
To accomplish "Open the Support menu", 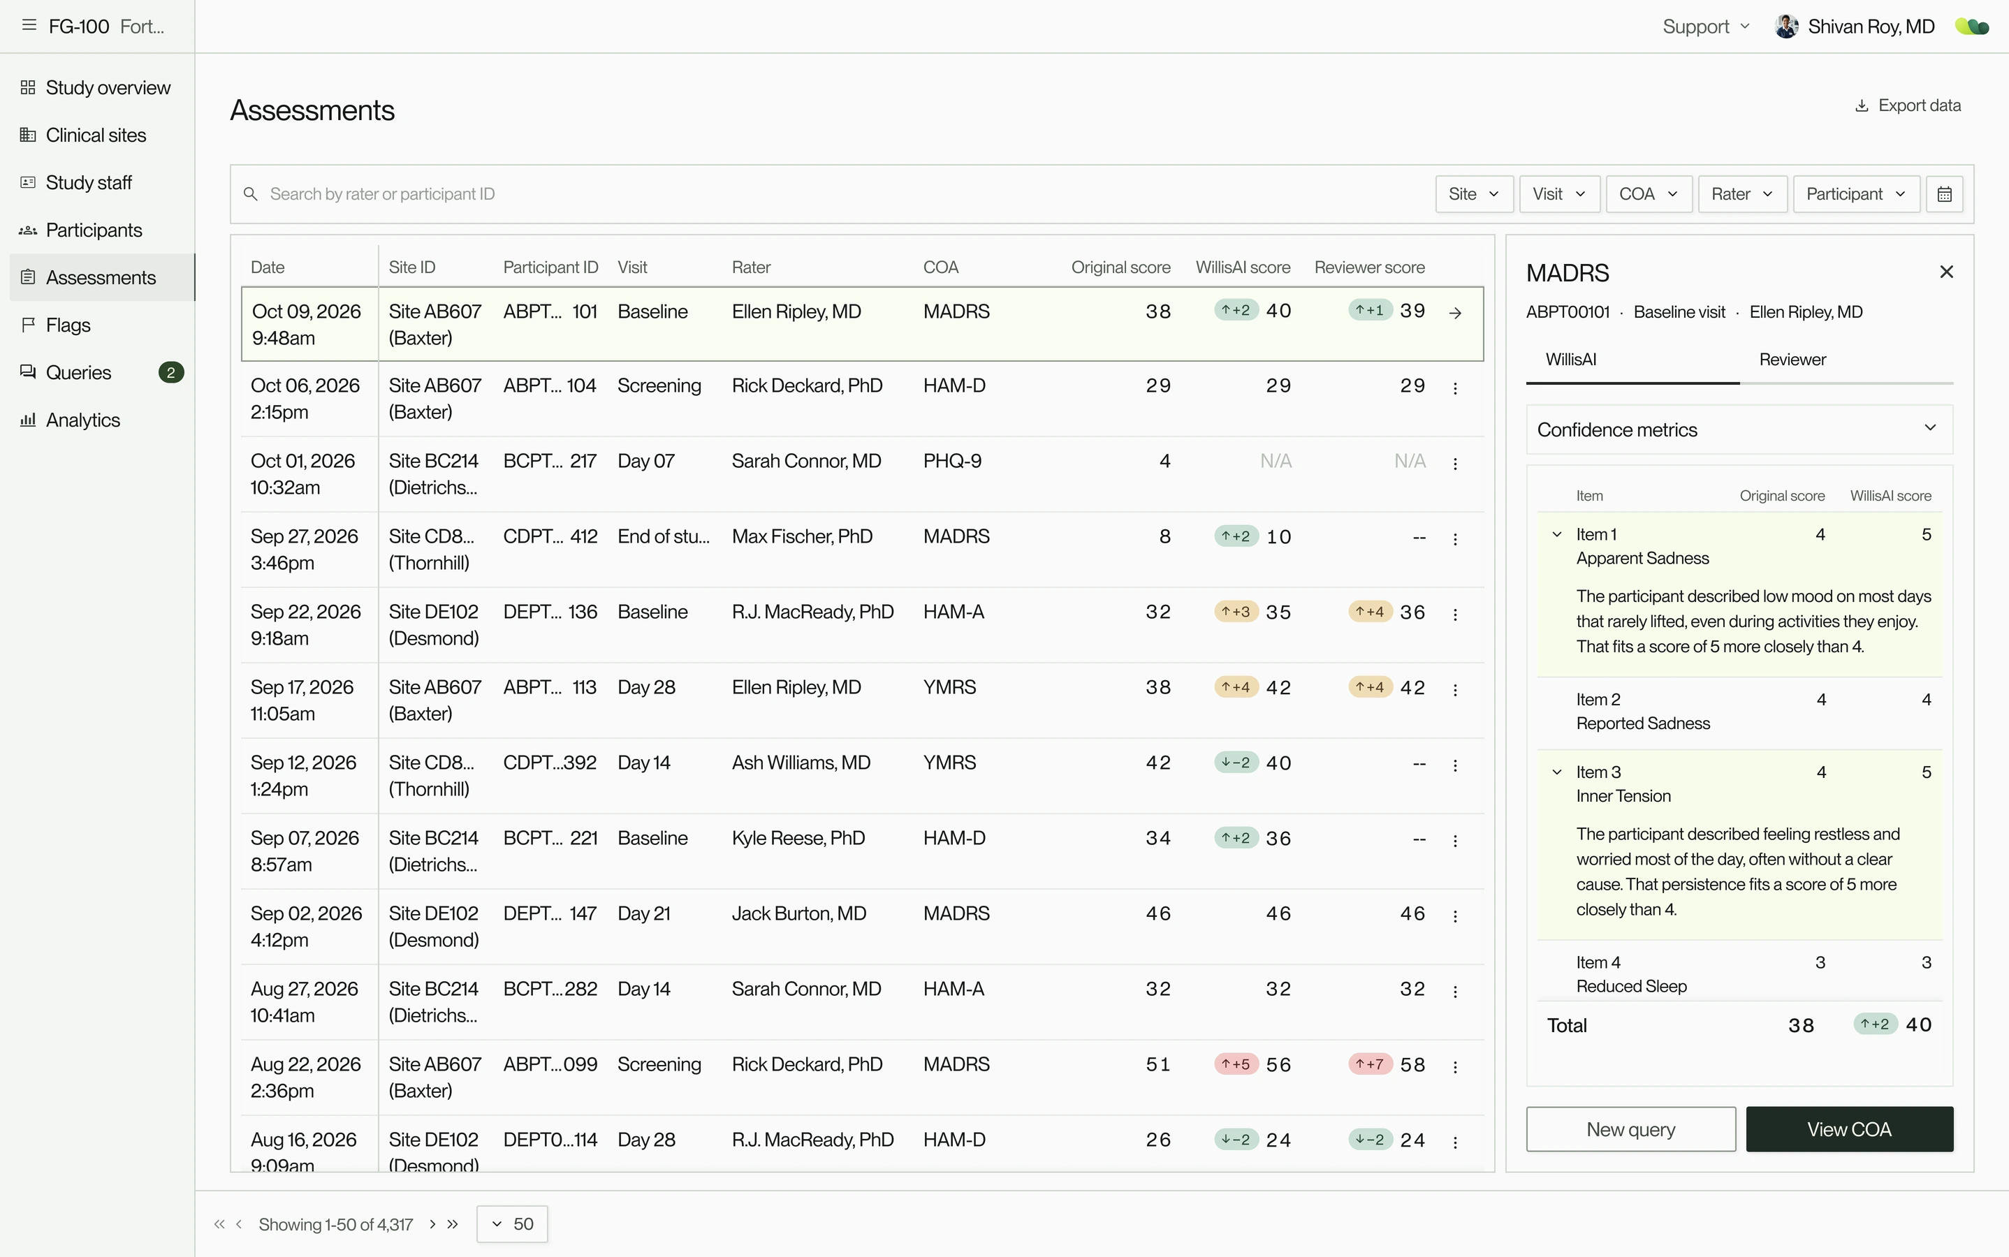I will click(1706, 27).
